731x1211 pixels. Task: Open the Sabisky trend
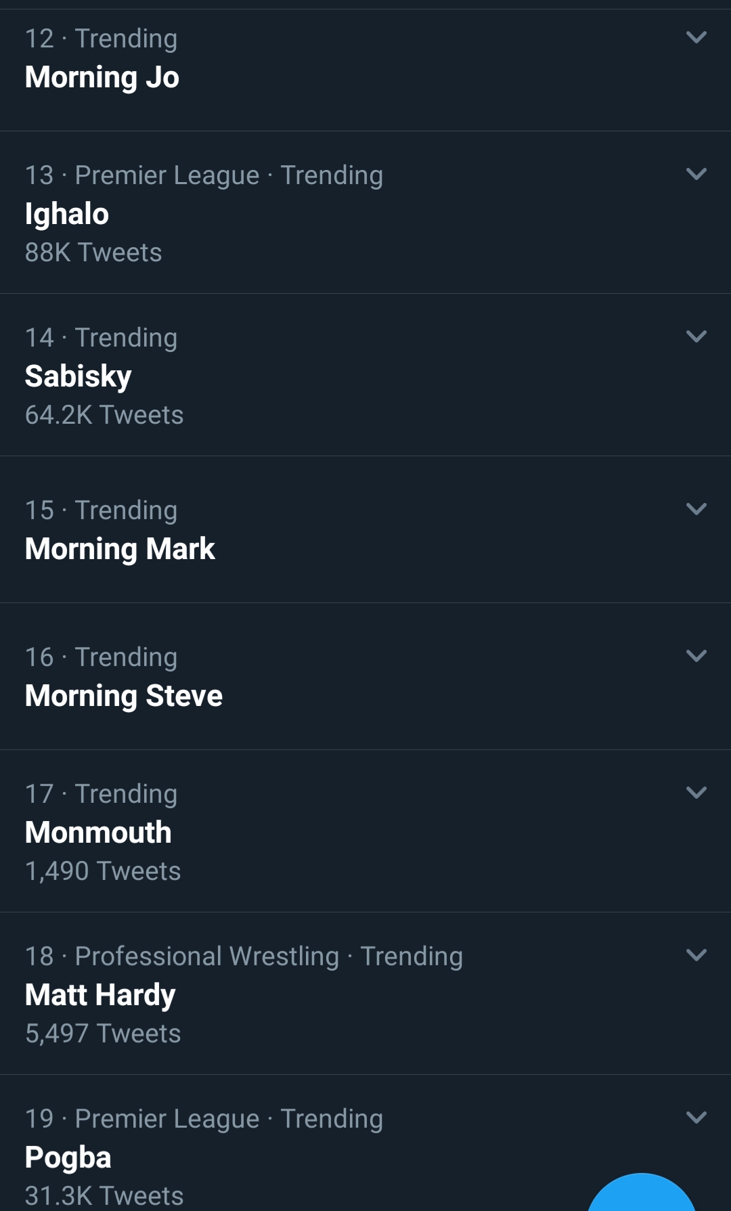pyautogui.click(x=78, y=376)
